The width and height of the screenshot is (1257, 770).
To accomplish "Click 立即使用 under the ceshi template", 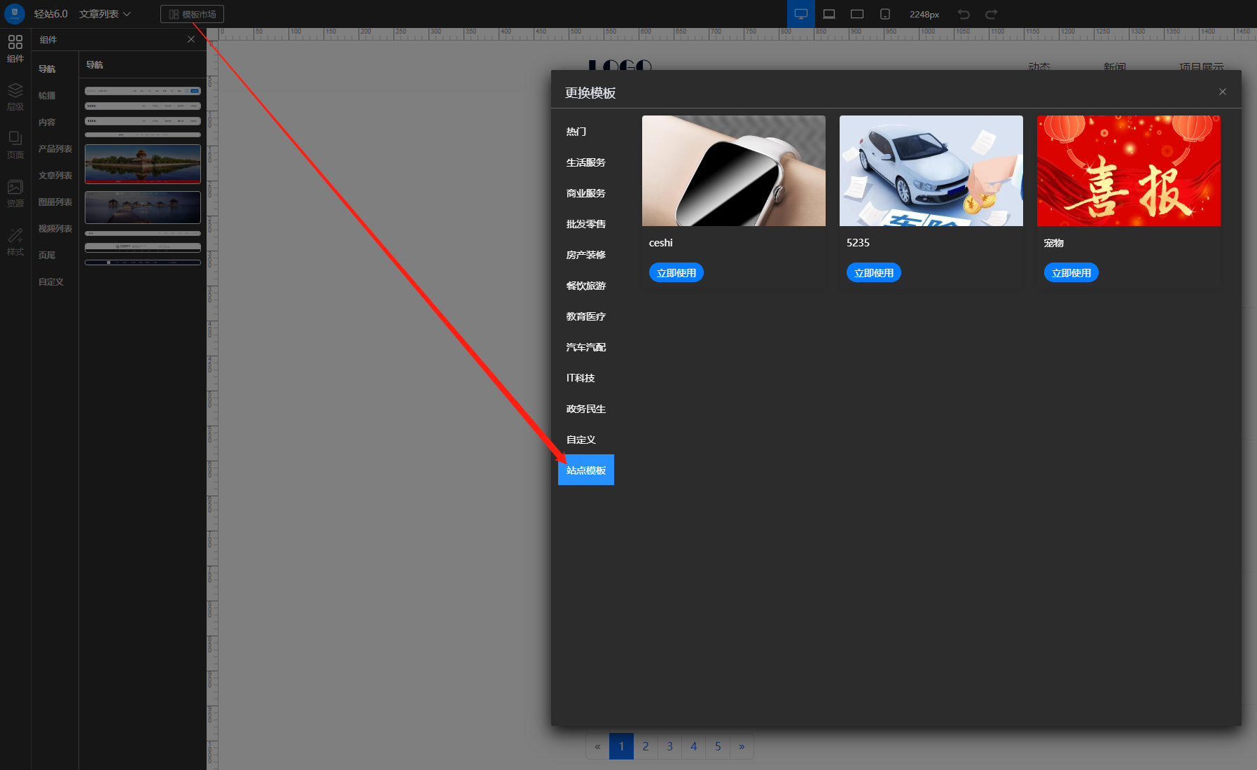I will coord(676,273).
